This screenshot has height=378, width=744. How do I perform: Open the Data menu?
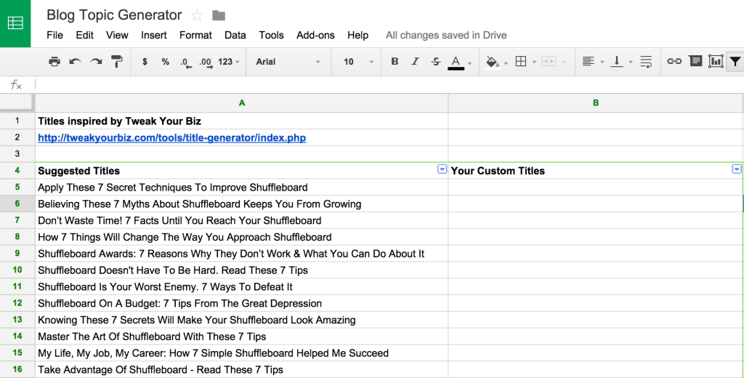(x=235, y=35)
